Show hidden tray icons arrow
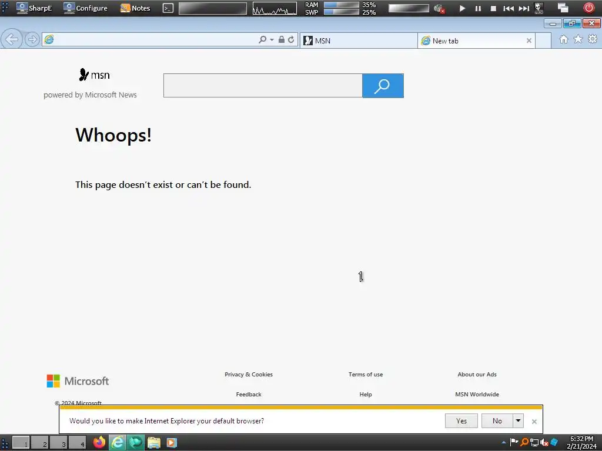The image size is (602, 451). tap(504, 443)
